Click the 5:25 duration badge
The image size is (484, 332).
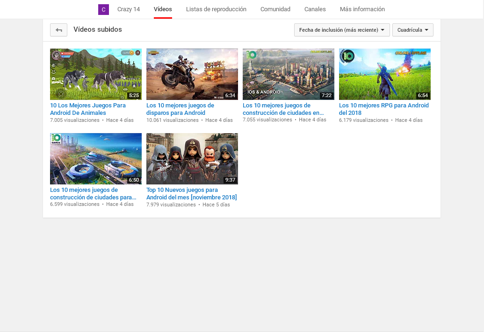(x=134, y=96)
